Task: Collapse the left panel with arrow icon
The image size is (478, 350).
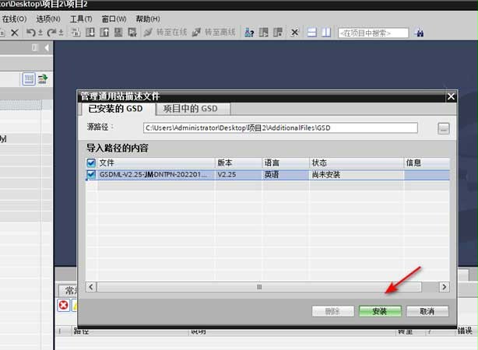Action: click(x=46, y=47)
